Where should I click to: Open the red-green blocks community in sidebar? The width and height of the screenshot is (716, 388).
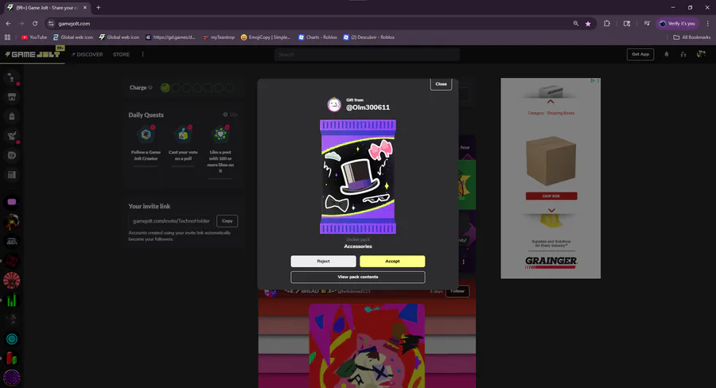(12, 359)
